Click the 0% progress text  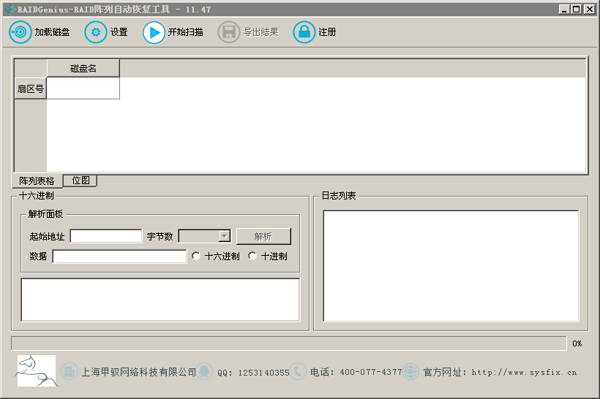point(577,343)
